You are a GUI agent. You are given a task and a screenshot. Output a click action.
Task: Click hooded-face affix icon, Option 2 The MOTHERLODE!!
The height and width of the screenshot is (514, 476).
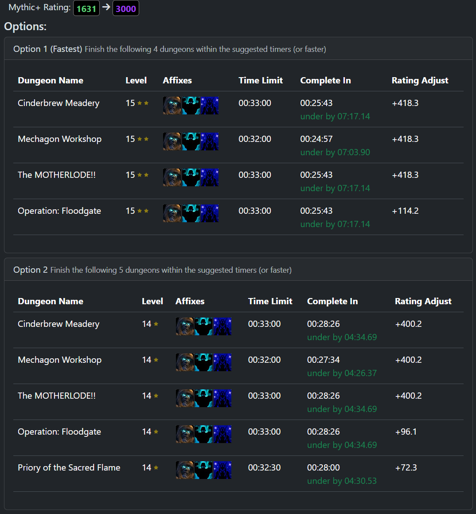(x=185, y=398)
